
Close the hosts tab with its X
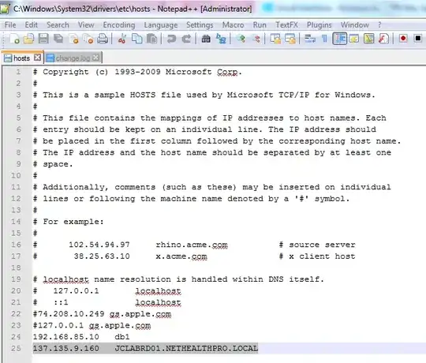(37, 58)
